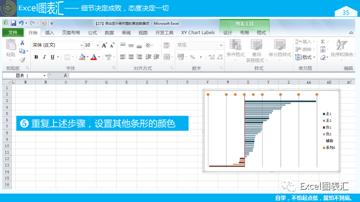This screenshot has height=202, width=360.
Task: Click the center align text icon
Action: pos(131,57)
